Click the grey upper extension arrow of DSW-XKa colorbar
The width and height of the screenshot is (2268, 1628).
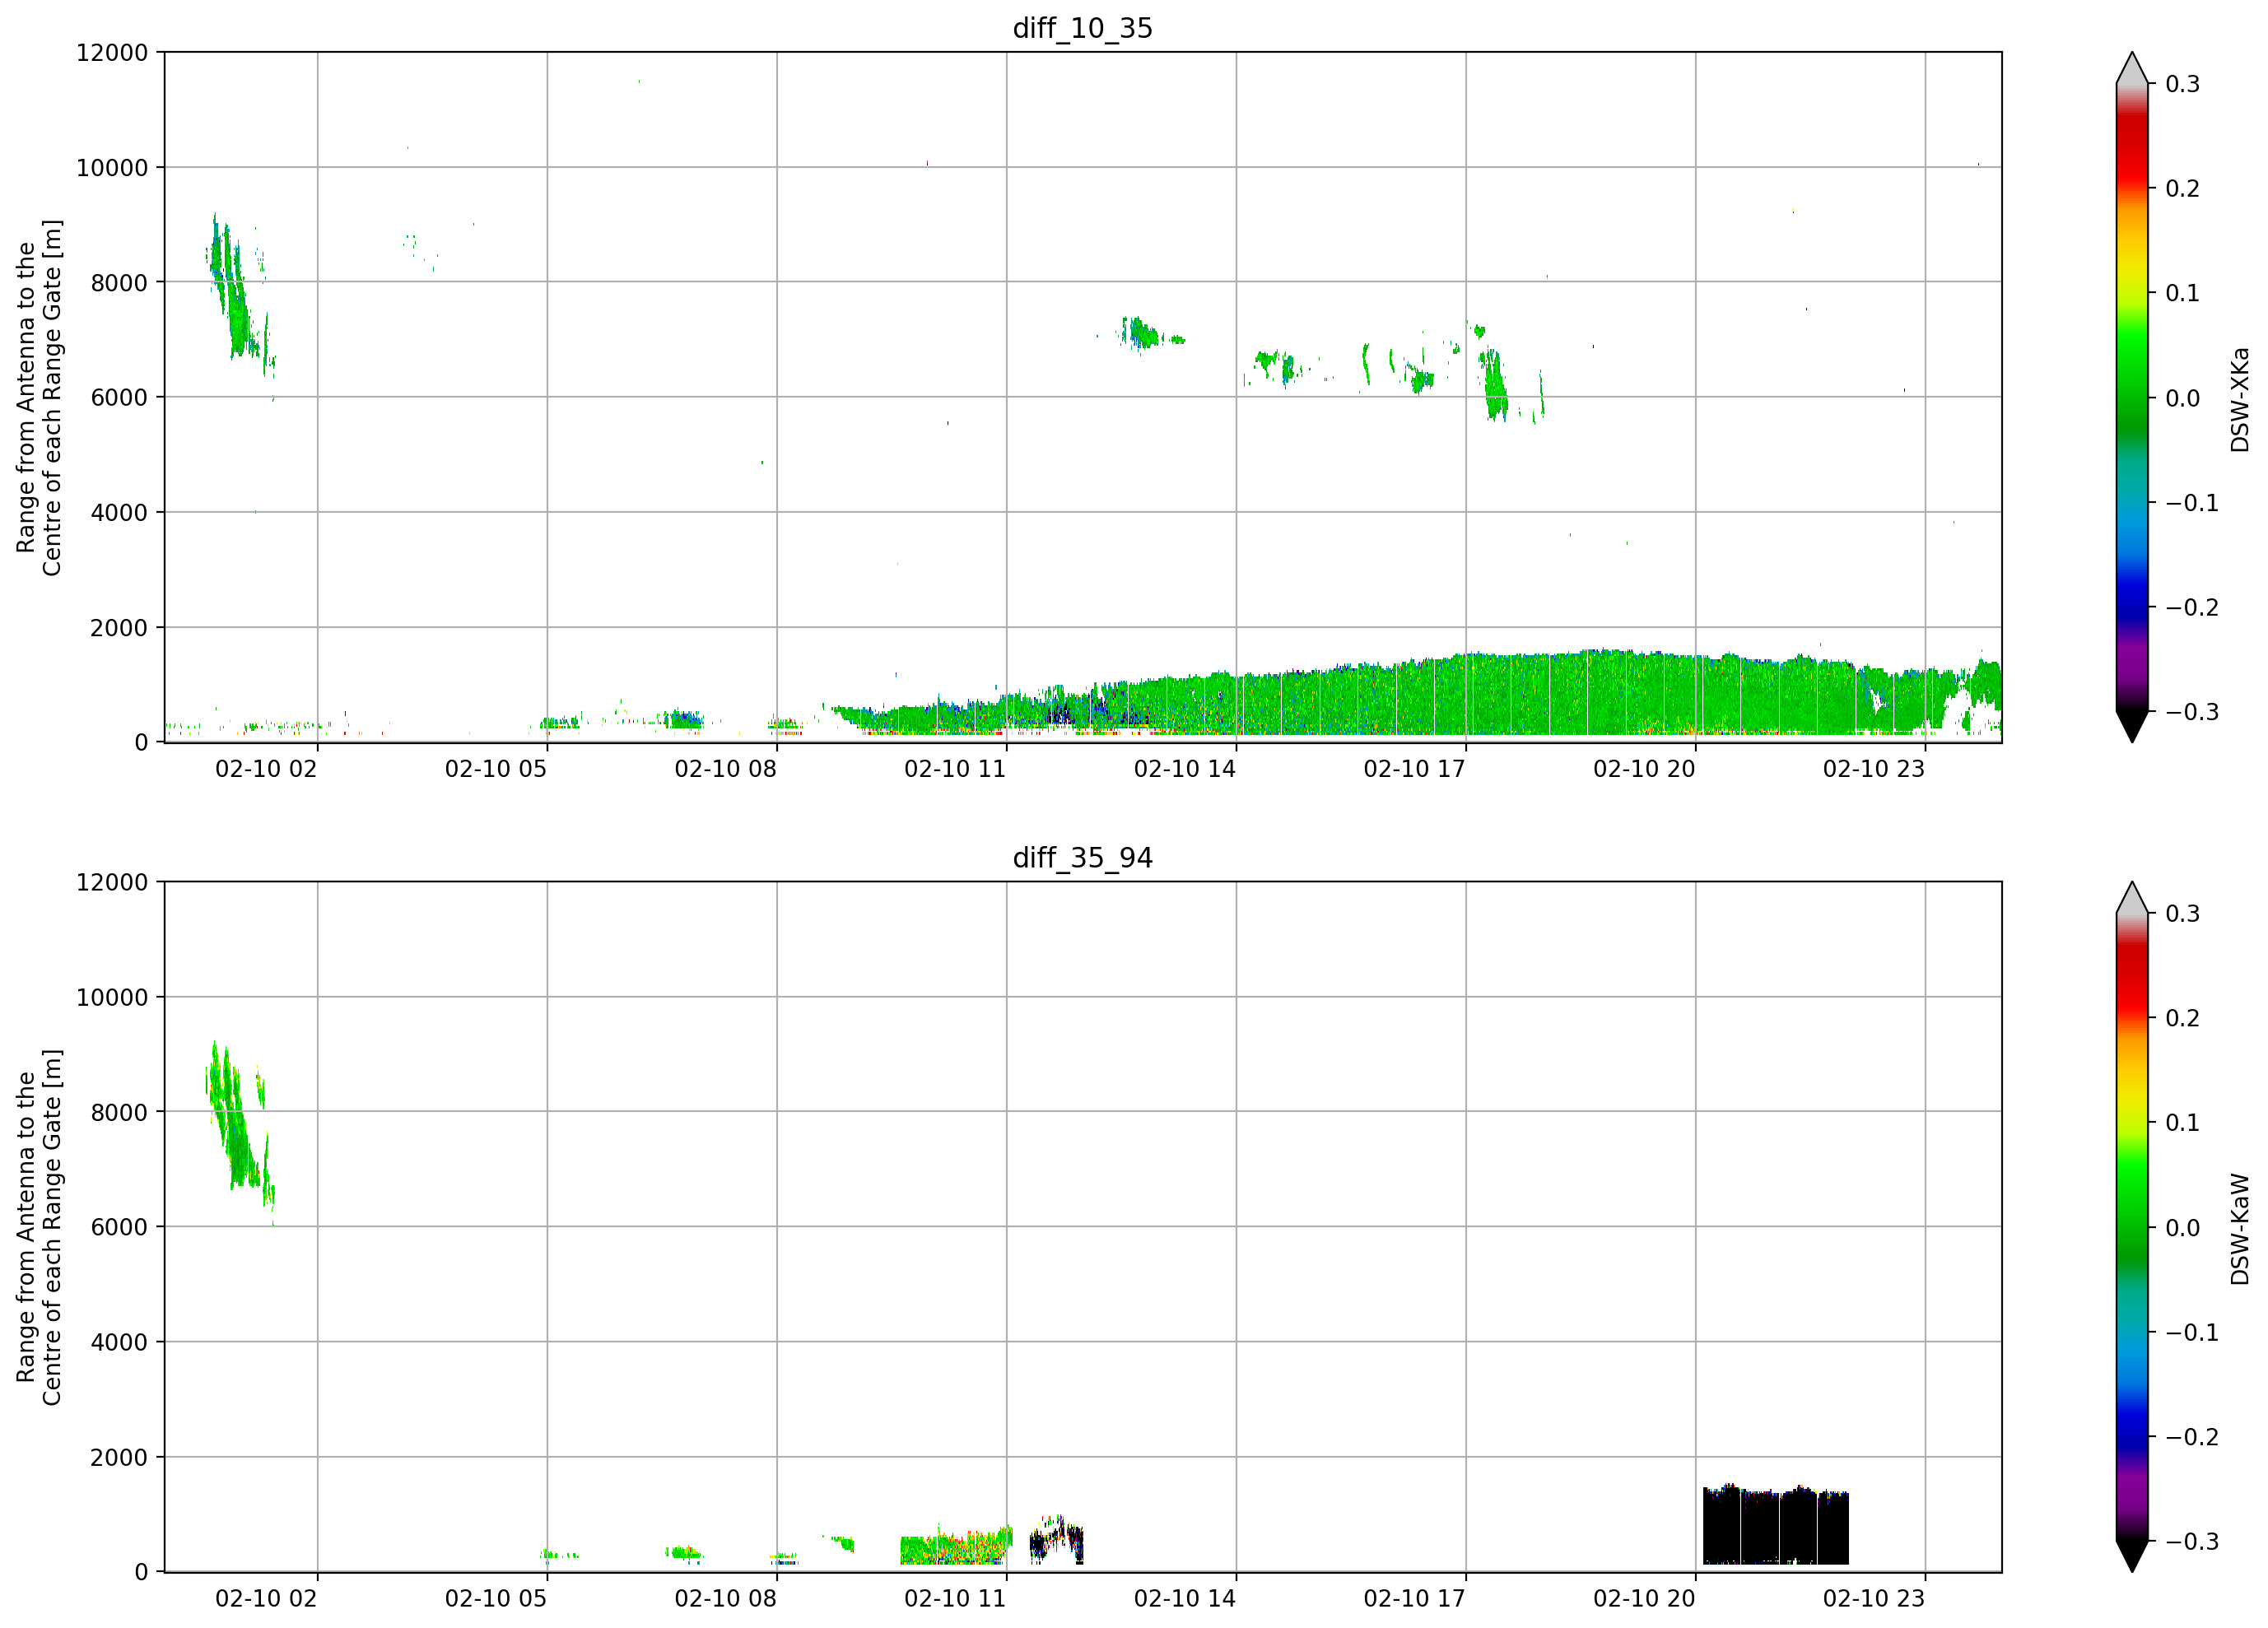point(2132,69)
